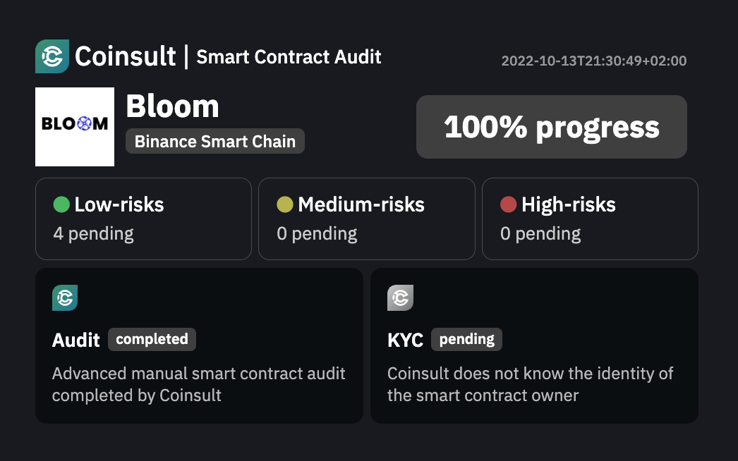Click the red High-risks dot
Screen dimensions: 738x461
click(x=508, y=205)
